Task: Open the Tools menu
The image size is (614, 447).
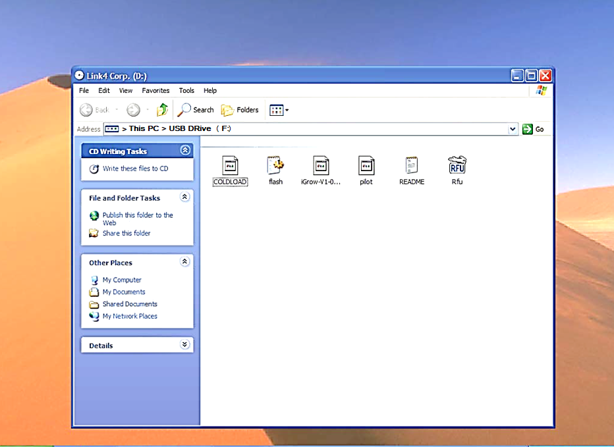Action: [x=186, y=90]
